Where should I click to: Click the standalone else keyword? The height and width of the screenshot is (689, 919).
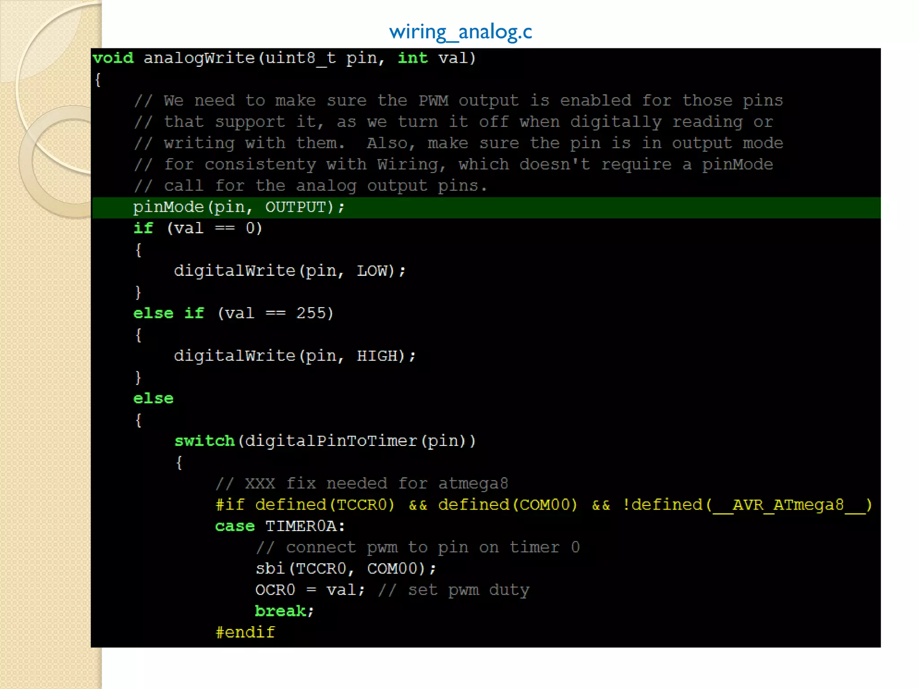pyautogui.click(x=153, y=398)
